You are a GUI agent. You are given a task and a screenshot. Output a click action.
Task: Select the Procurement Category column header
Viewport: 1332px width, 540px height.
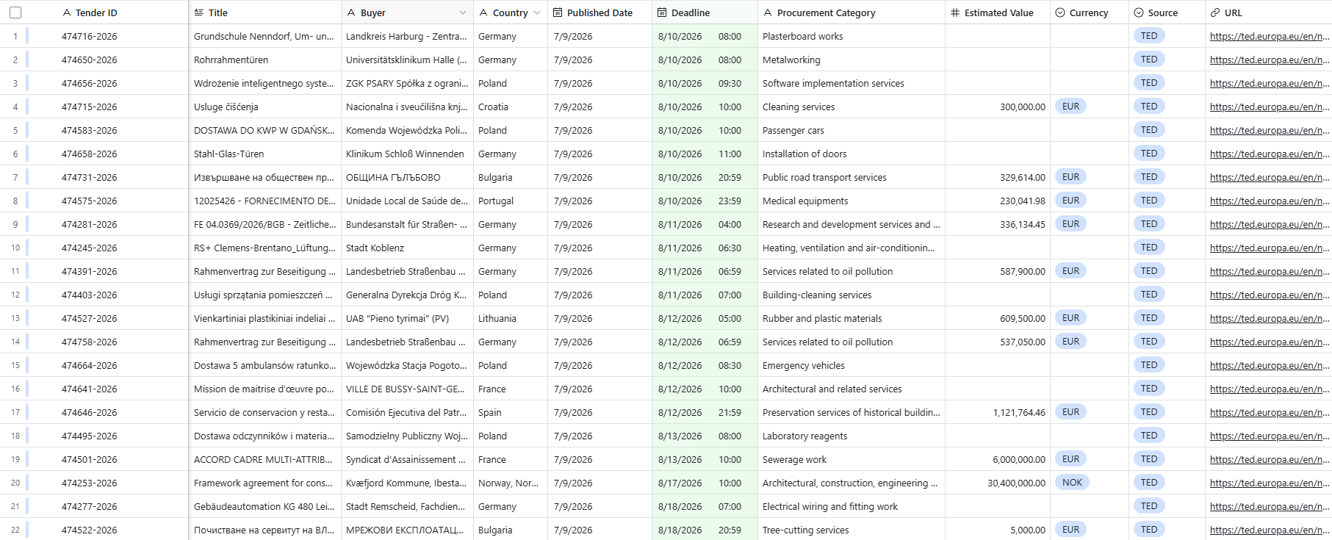pos(852,12)
